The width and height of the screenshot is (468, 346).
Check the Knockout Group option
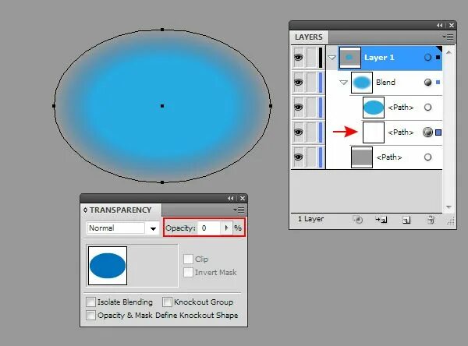[x=167, y=302]
